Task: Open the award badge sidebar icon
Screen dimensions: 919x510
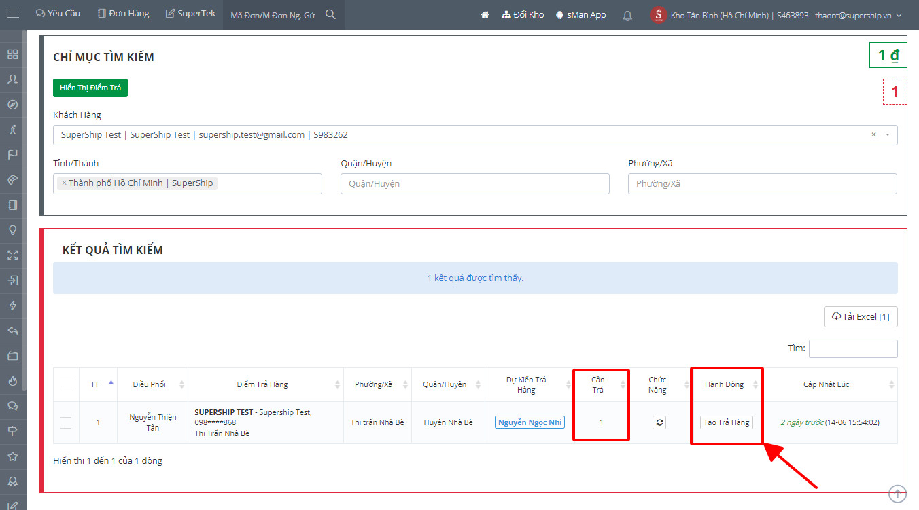Action: [x=12, y=481]
